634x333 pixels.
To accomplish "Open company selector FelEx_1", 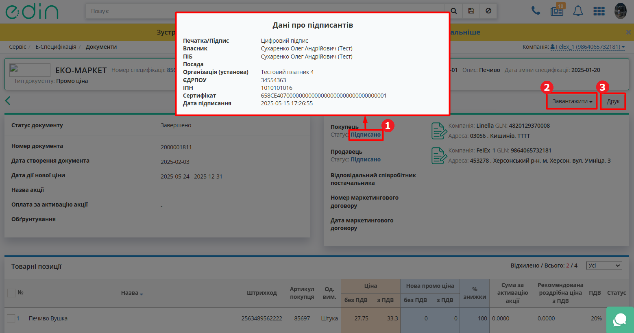I will (x=588, y=47).
